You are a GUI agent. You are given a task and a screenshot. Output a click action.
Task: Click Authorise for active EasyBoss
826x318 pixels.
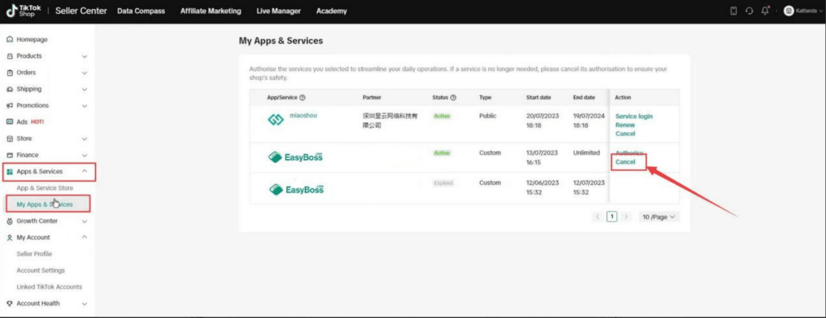click(629, 153)
